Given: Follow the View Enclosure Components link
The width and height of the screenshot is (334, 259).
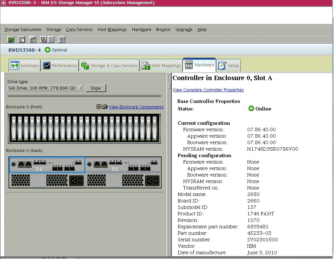Looking at the screenshot, I should [x=136, y=107].
